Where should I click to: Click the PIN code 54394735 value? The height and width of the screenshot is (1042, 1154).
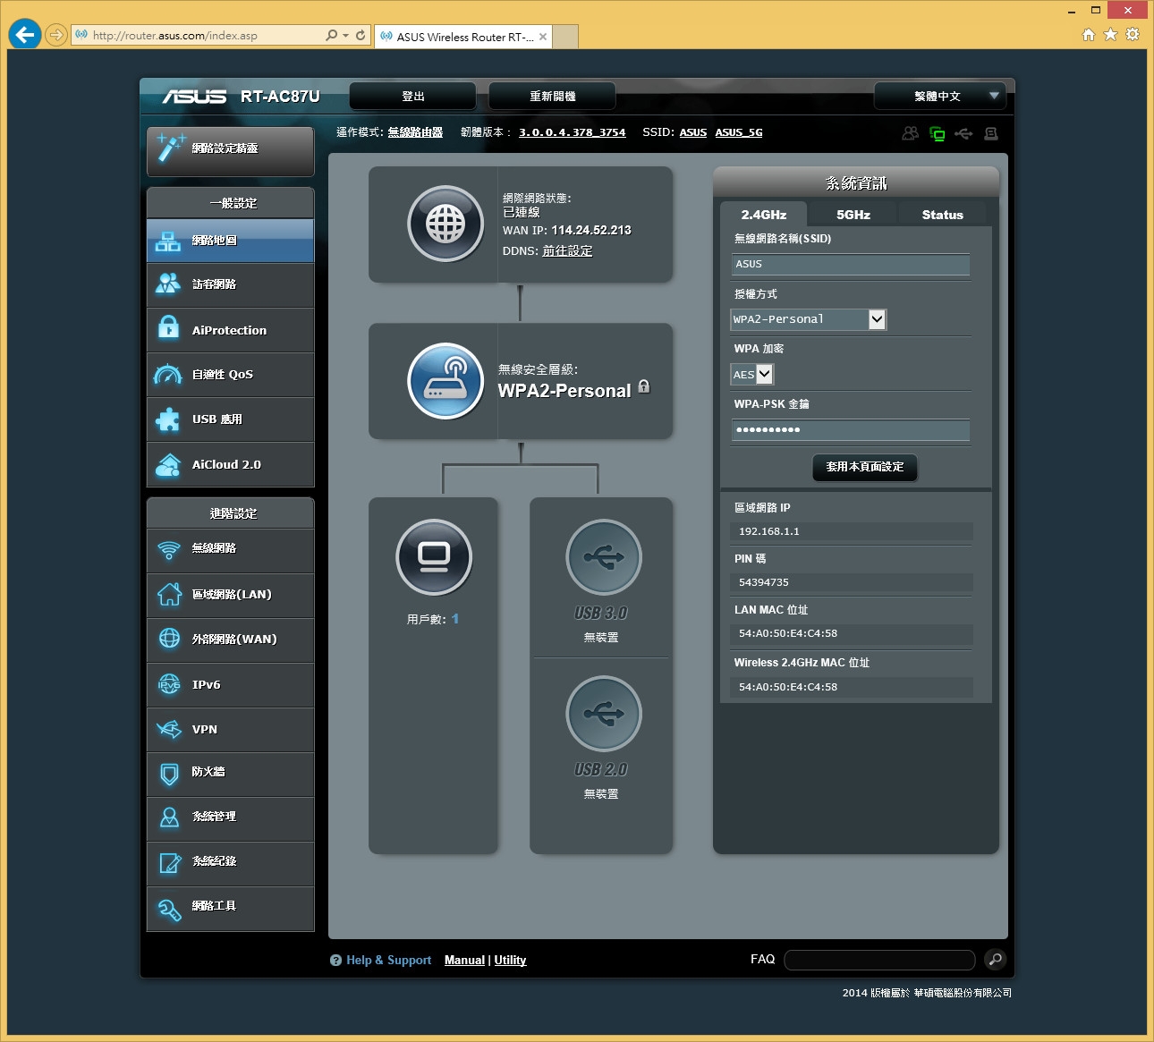click(x=764, y=582)
